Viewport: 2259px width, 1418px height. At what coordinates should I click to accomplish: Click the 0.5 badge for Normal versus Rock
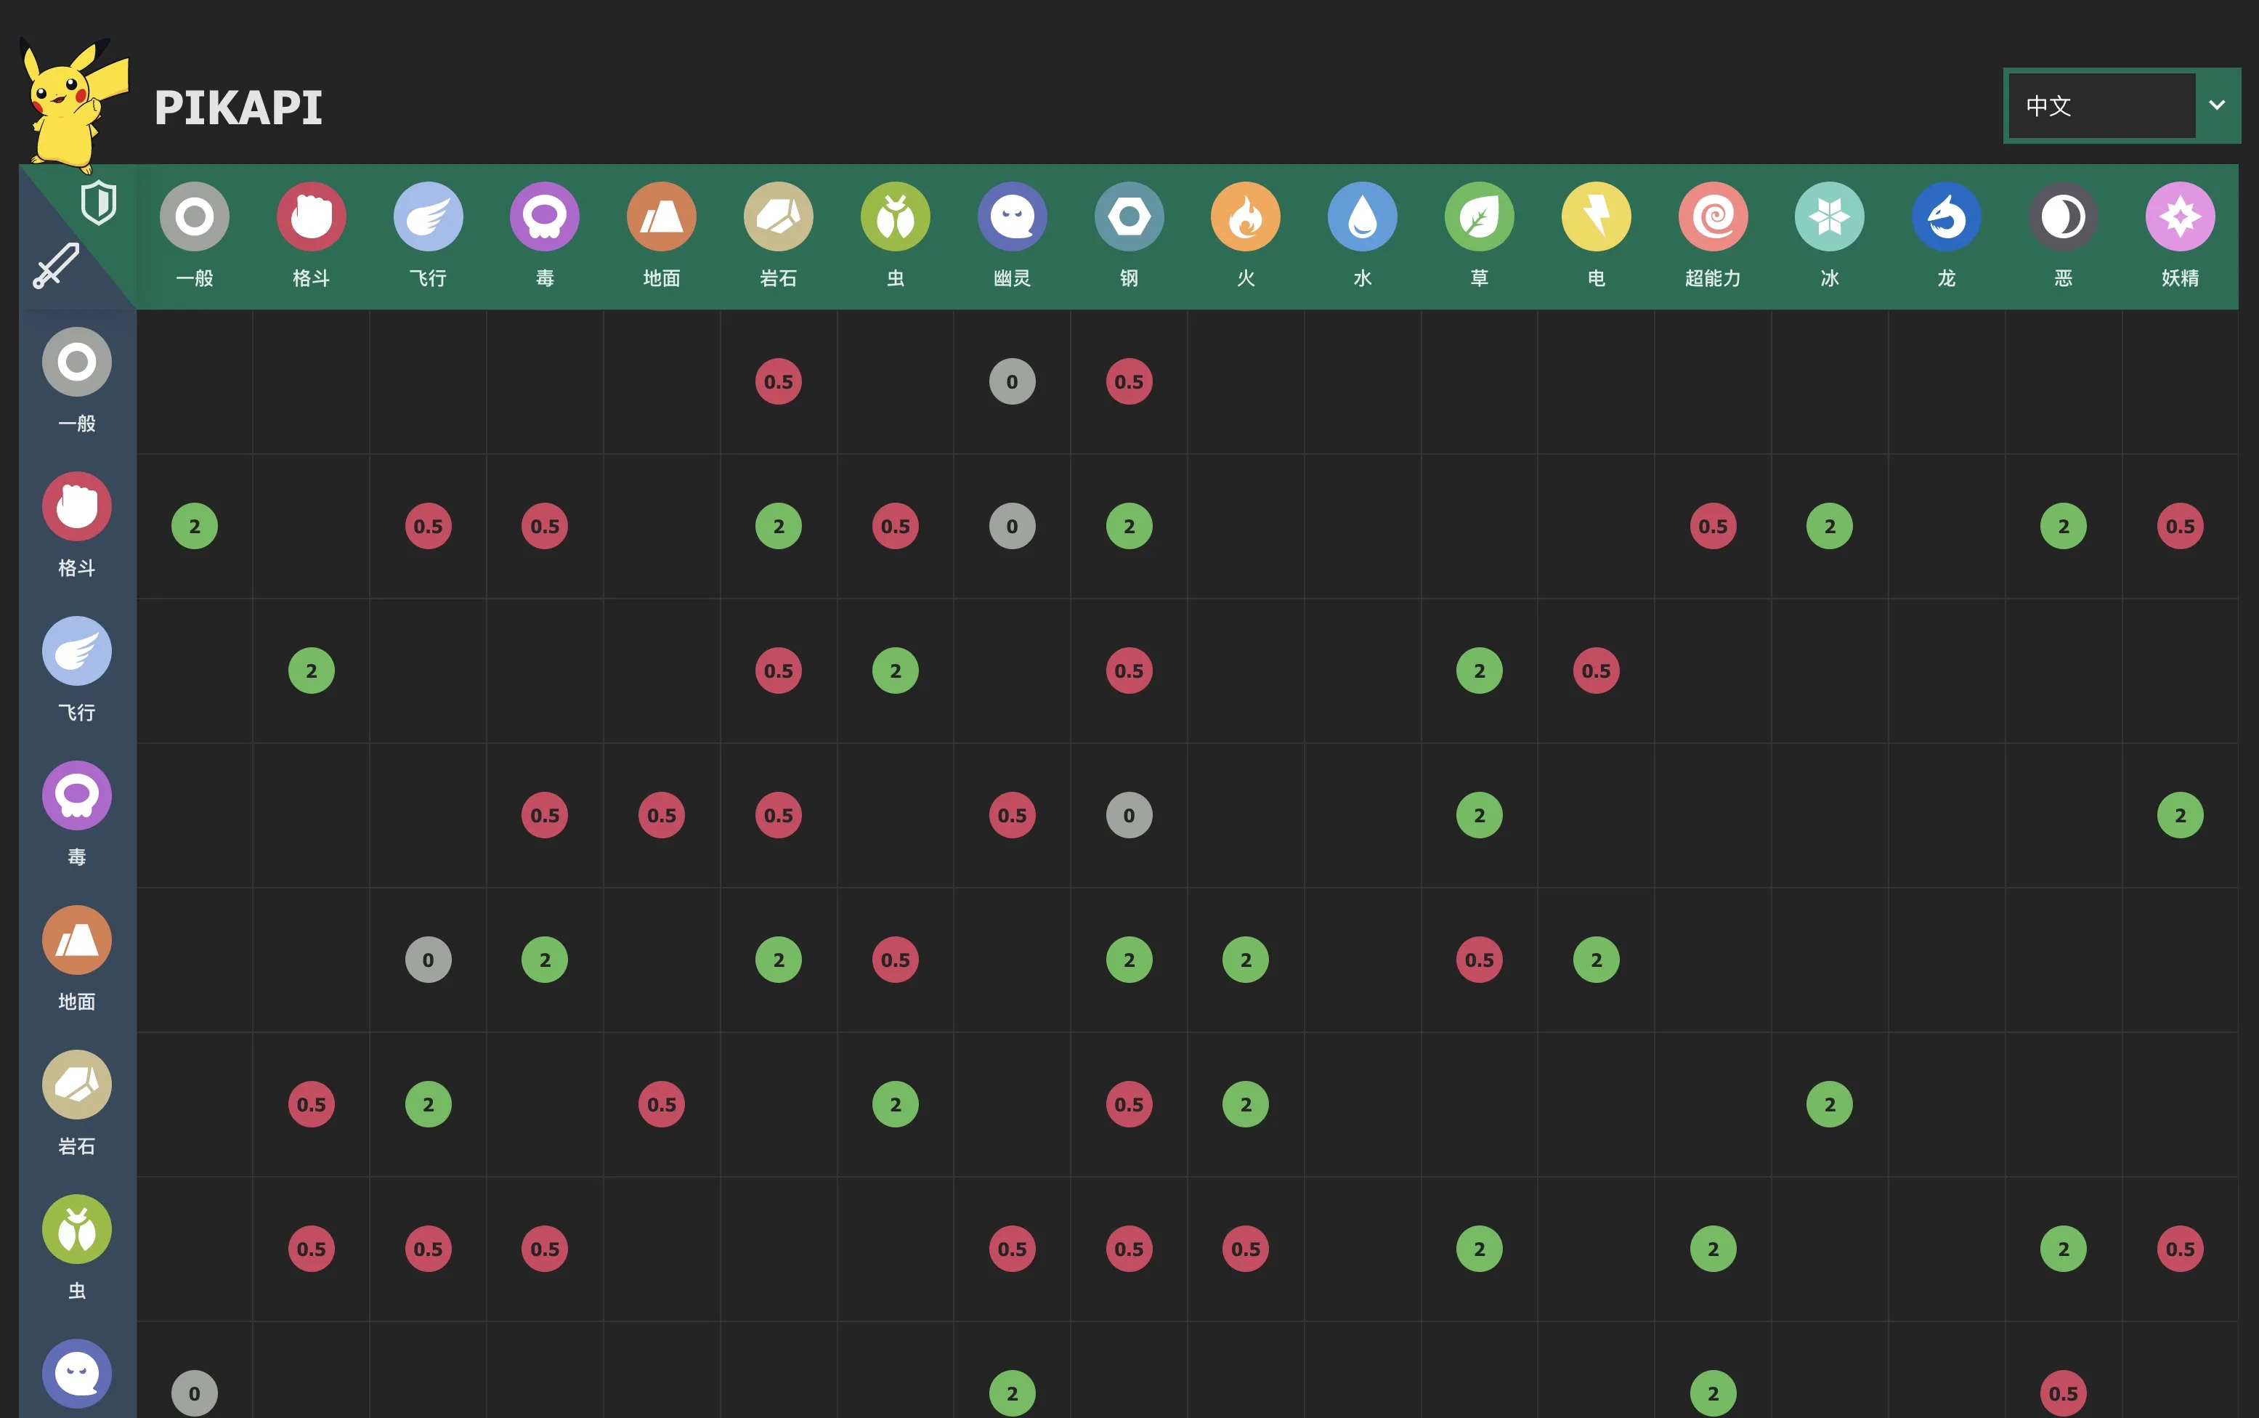pos(779,381)
